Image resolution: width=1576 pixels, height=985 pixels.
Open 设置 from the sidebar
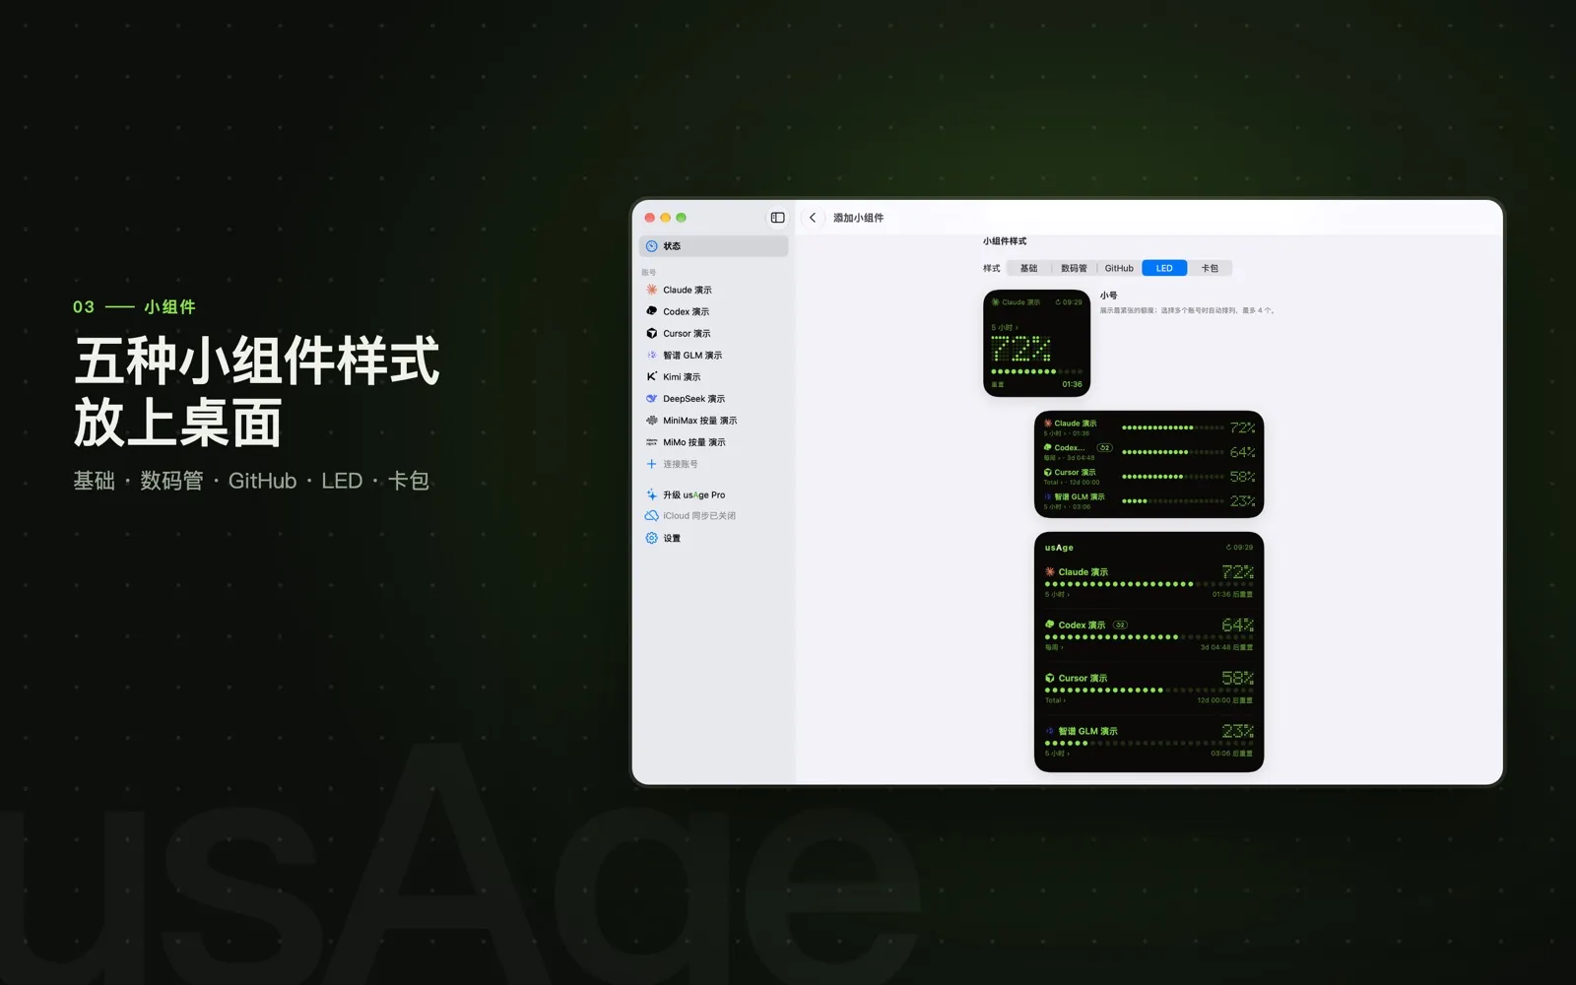click(x=713, y=538)
